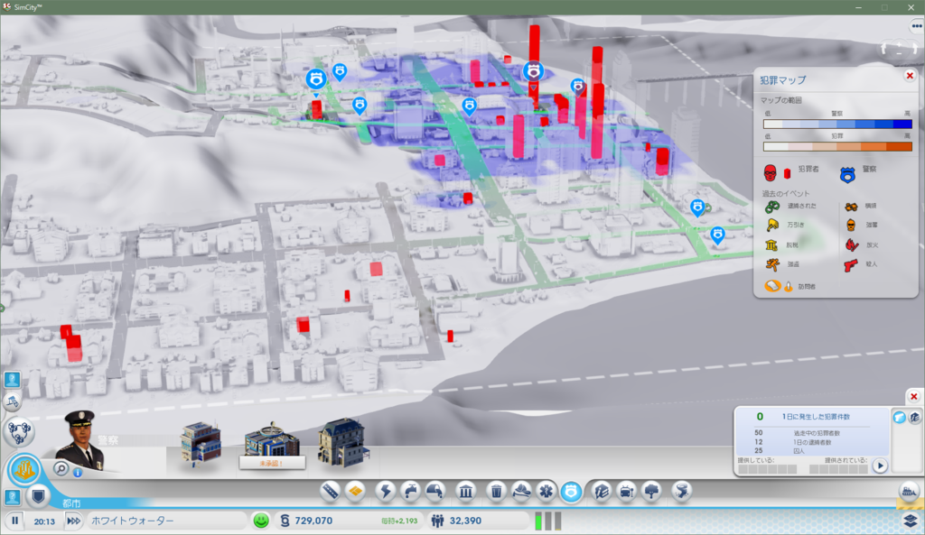This screenshot has width=925, height=535.
Task: Switch to the building tab in stats panel
Action: click(914, 417)
